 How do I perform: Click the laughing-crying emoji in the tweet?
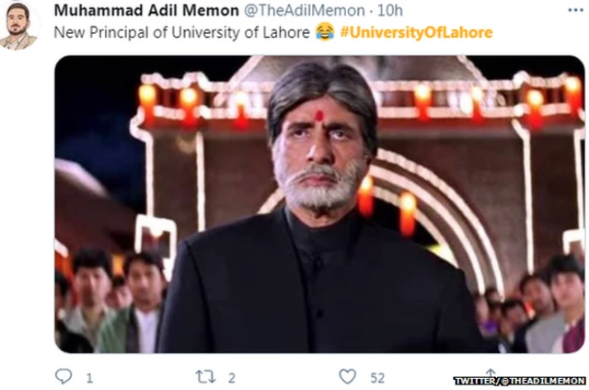(x=325, y=31)
